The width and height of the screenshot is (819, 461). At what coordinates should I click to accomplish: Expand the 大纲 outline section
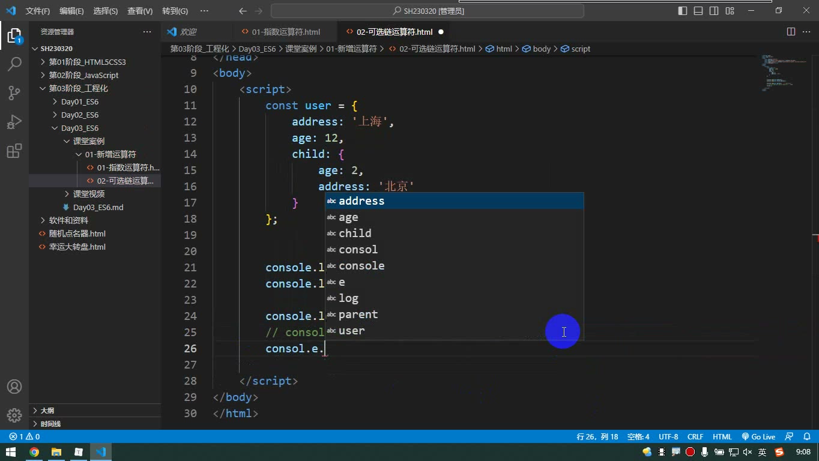coord(95,411)
